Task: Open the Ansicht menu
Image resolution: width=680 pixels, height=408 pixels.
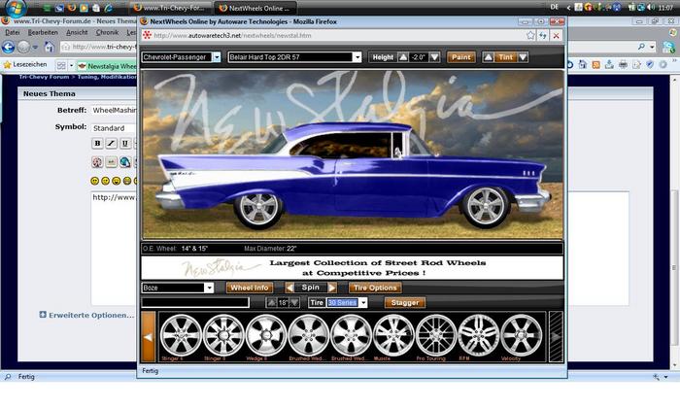Action: tap(77, 32)
